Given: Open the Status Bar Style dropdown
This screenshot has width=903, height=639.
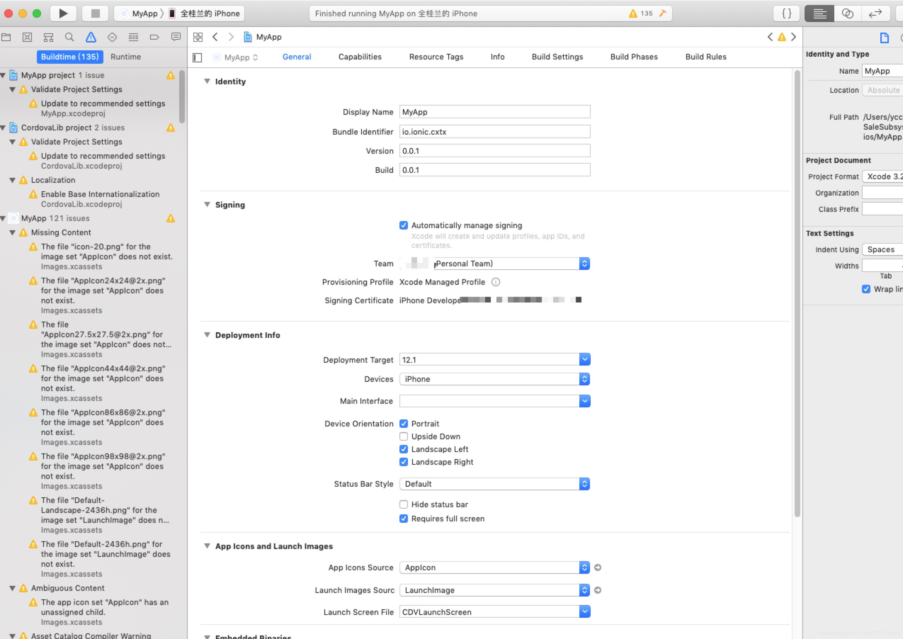Looking at the screenshot, I should (x=495, y=484).
